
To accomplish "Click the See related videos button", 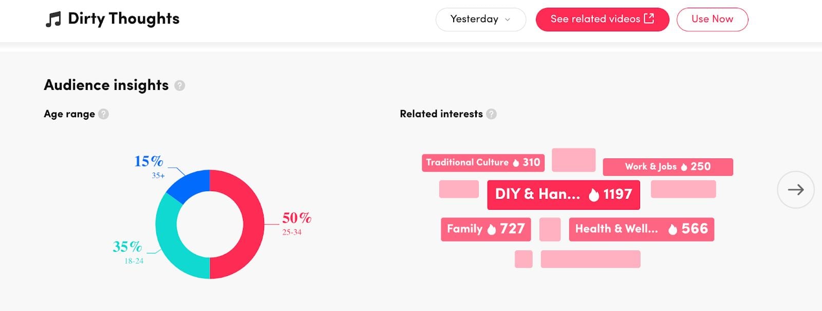I will pyautogui.click(x=602, y=20).
